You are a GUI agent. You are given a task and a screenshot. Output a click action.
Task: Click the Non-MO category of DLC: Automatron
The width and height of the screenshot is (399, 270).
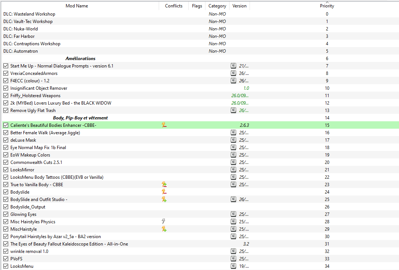[x=217, y=51]
